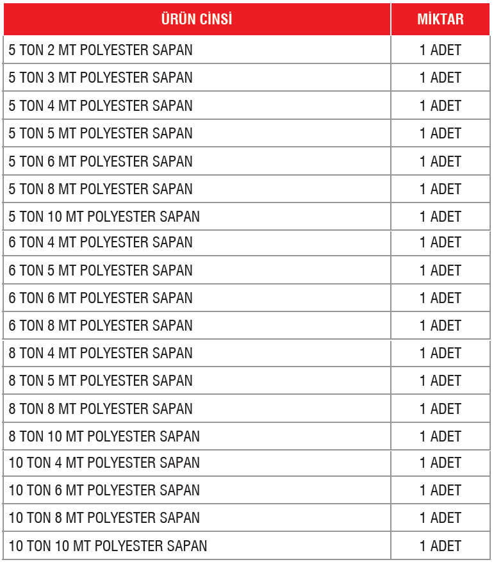Select the 6 TON 6 MT POLYESTER SAPAN entry
The width and height of the screenshot is (494, 562).
[101, 298]
